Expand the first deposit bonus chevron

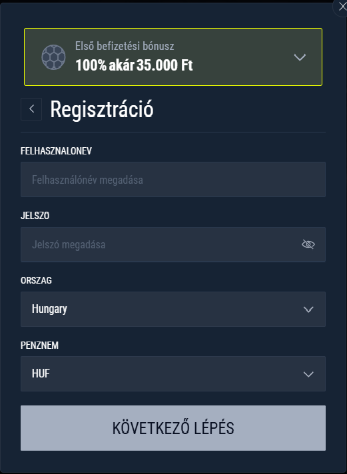click(300, 57)
